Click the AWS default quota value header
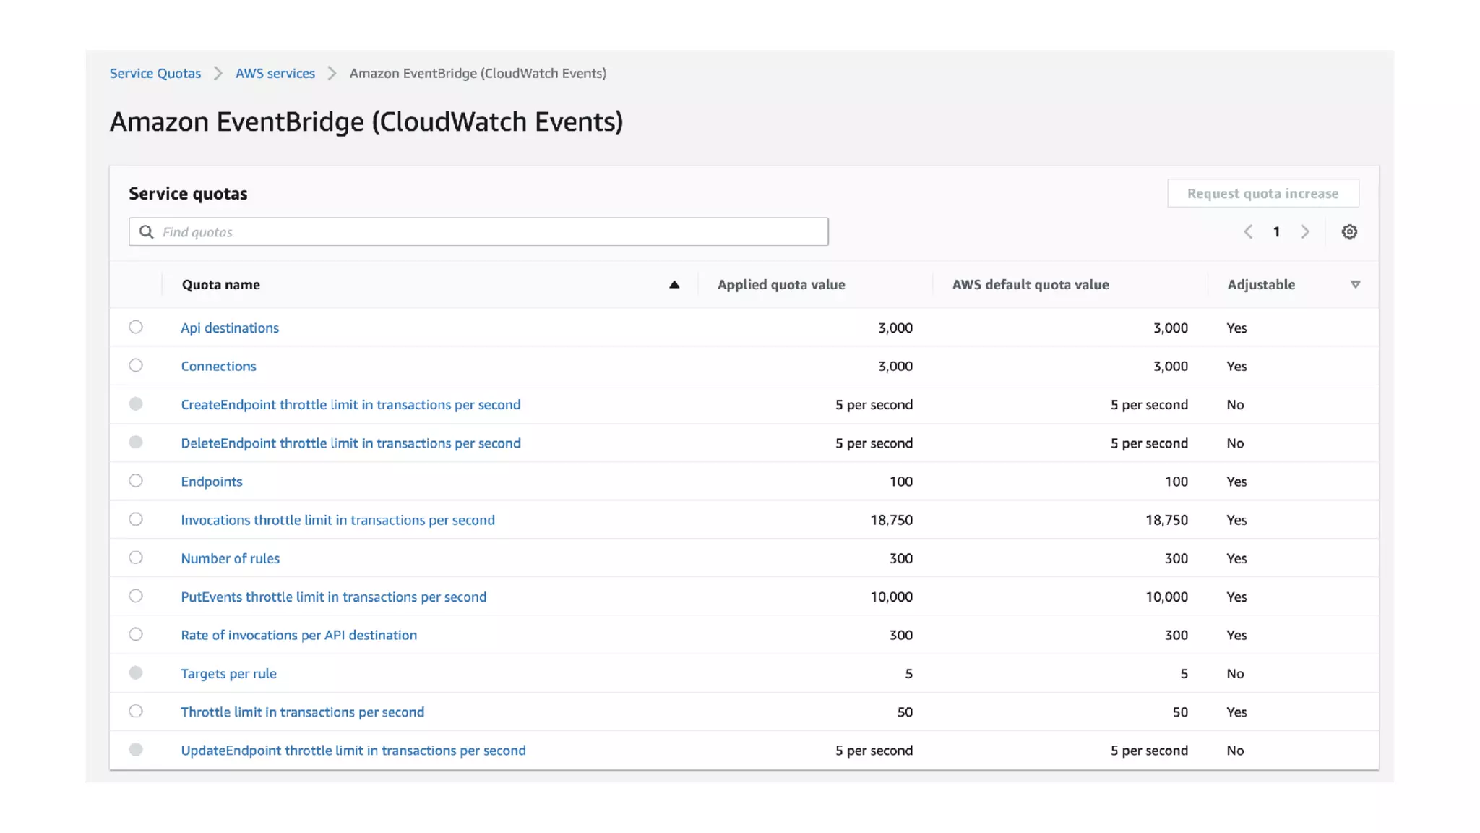Image resolution: width=1480 pixels, height=833 pixels. click(1030, 285)
